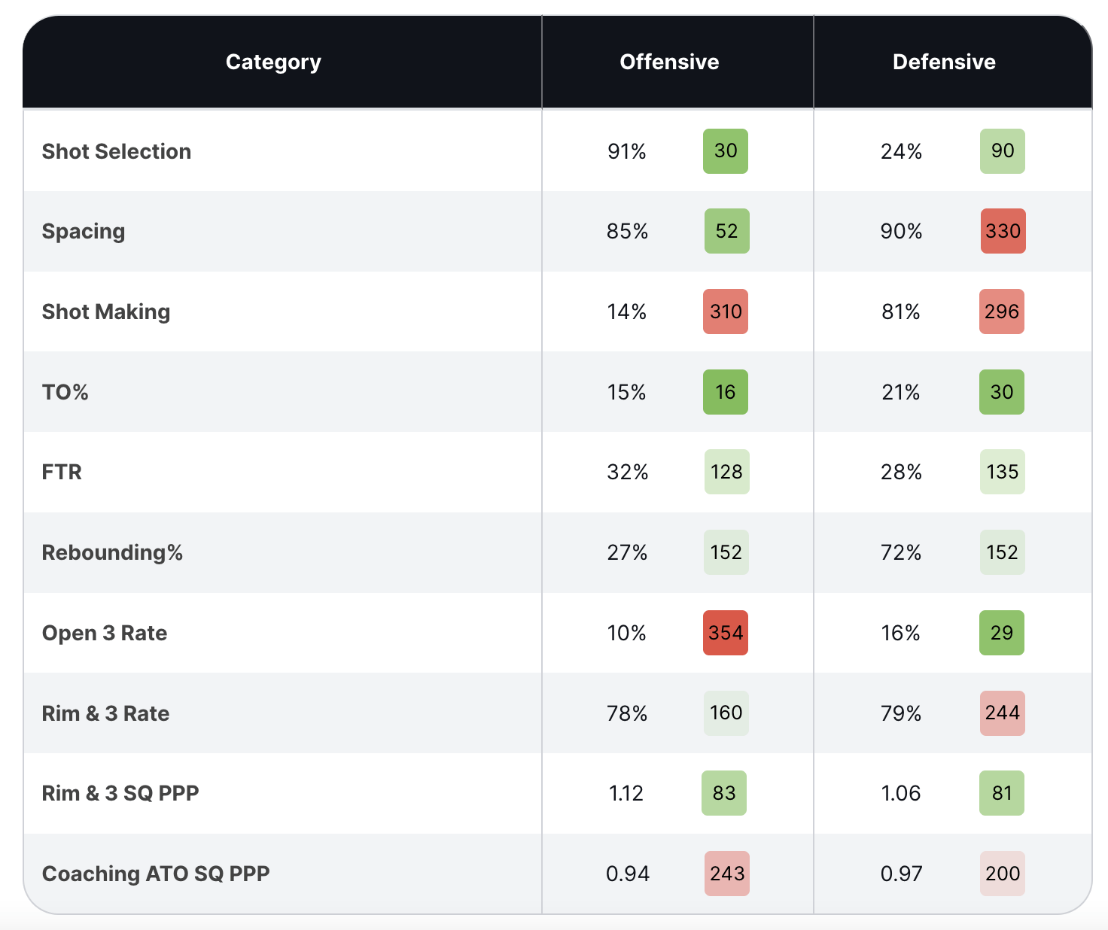Select the 296 defensive Shot Making badge
This screenshot has width=1108, height=930.
point(1002,312)
